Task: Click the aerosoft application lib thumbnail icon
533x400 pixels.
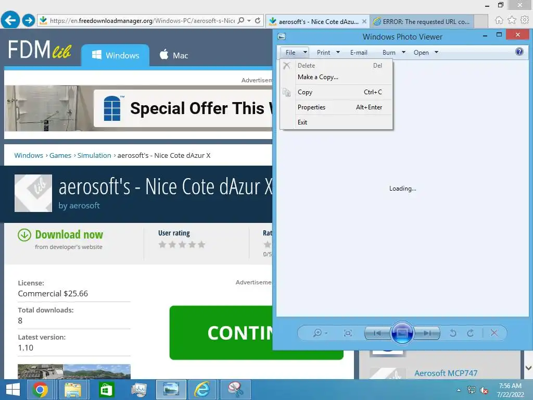Action: click(x=33, y=193)
